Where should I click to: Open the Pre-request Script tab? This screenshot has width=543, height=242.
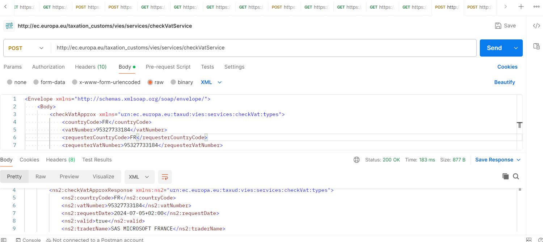tap(168, 67)
